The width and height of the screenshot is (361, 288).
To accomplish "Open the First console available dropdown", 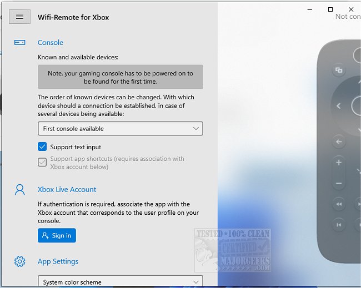I will tap(121, 129).
